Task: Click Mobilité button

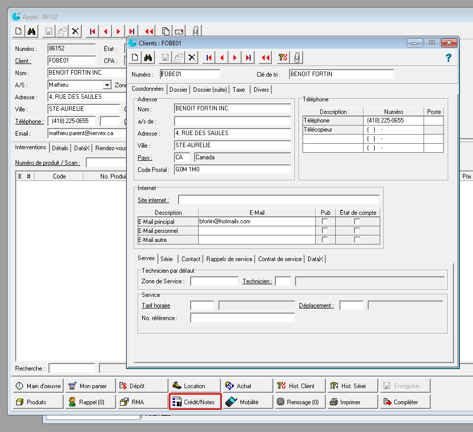Action: 248,402
